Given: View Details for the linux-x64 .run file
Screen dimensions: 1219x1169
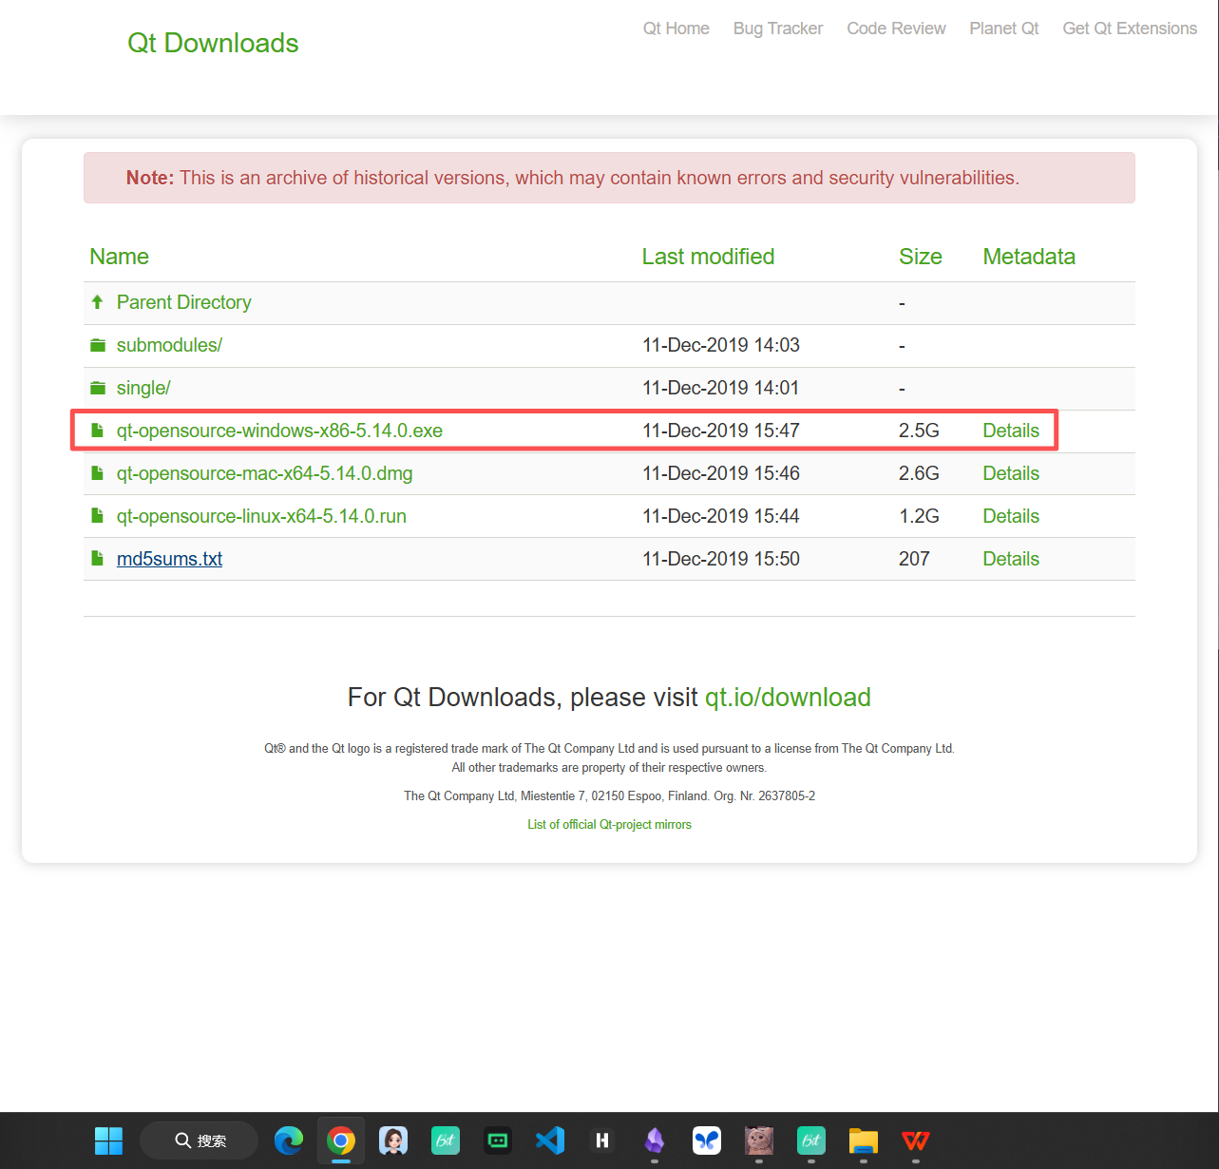Looking at the screenshot, I should (x=1011, y=516).
